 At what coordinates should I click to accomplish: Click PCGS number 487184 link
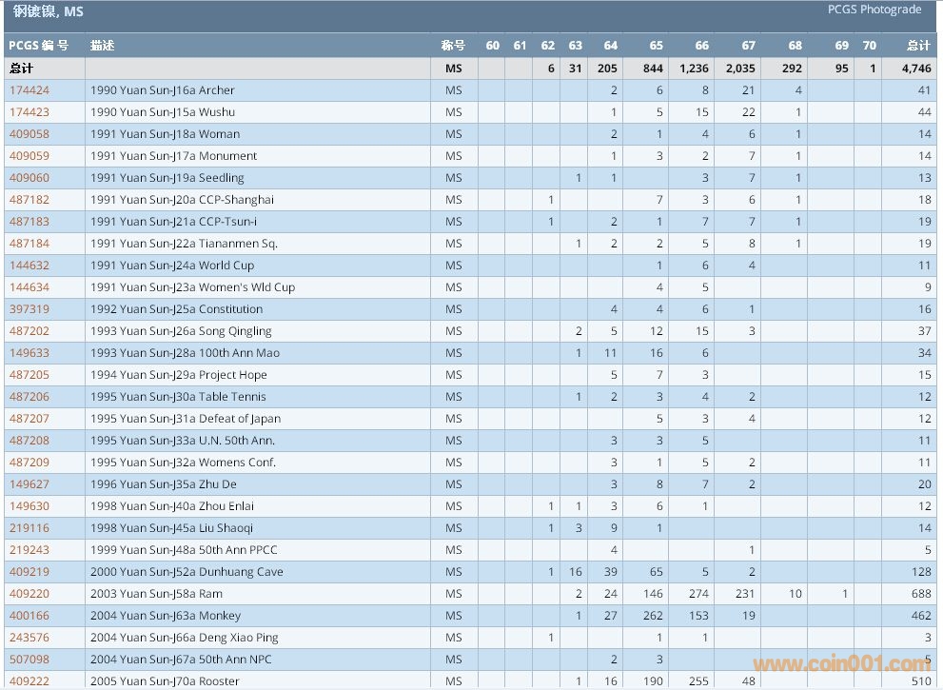(x=29, y=244)
